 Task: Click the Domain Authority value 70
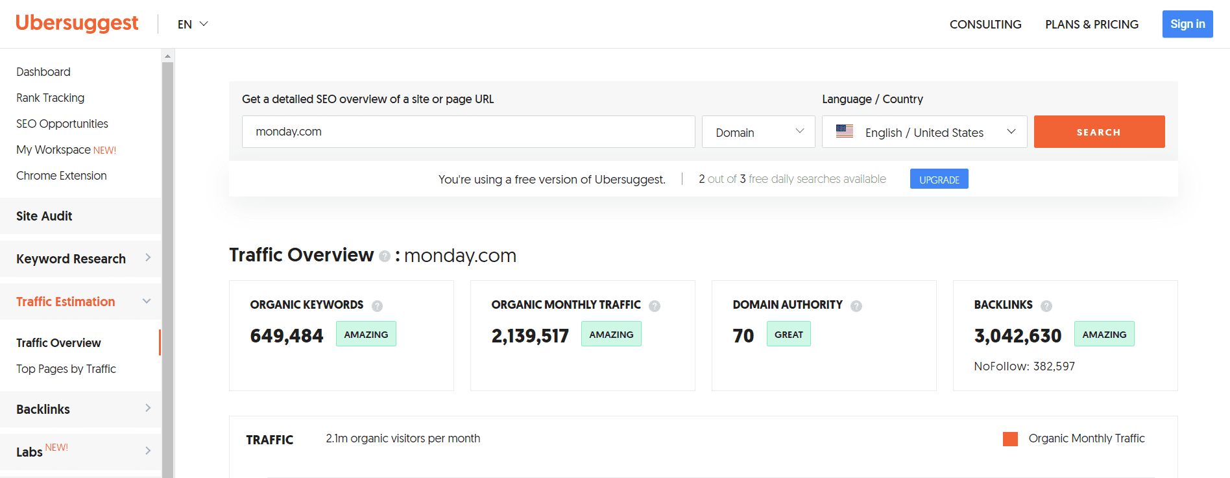[x=743, y=336]
